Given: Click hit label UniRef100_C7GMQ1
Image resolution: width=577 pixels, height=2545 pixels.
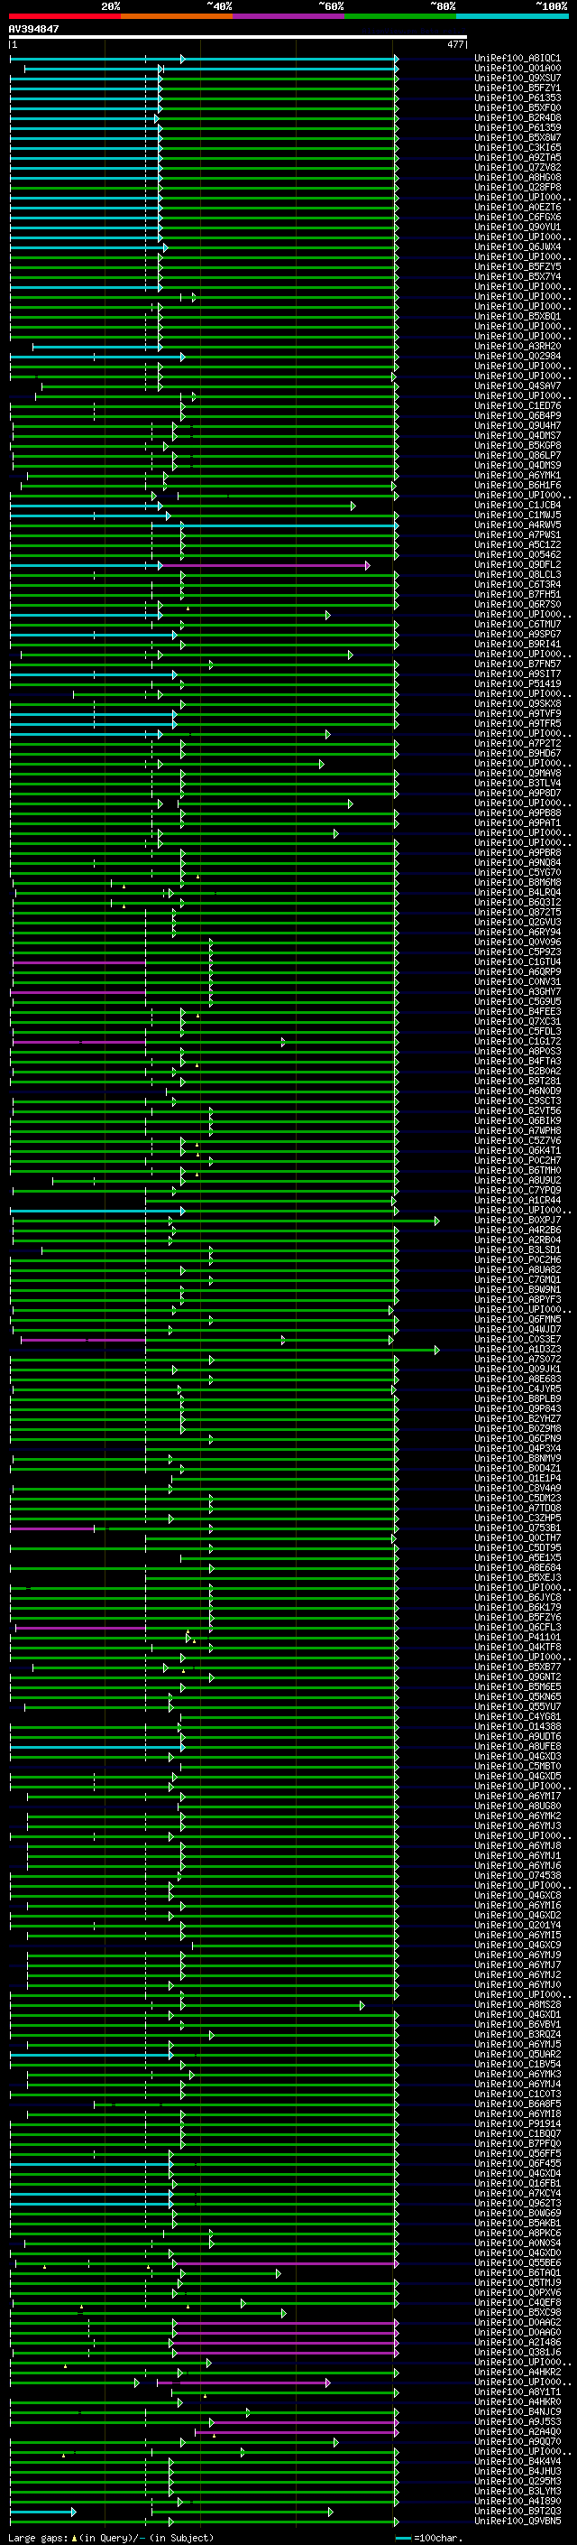Looking at the screenshot, I should [x=517, y=1279].
